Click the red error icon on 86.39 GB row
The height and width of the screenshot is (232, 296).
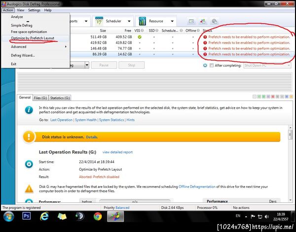coord(205,54)
